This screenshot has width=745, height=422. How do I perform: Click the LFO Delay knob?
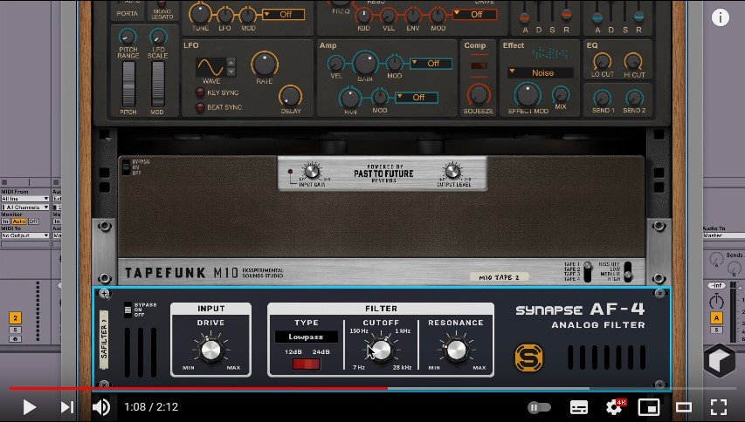tap(290, 96)
